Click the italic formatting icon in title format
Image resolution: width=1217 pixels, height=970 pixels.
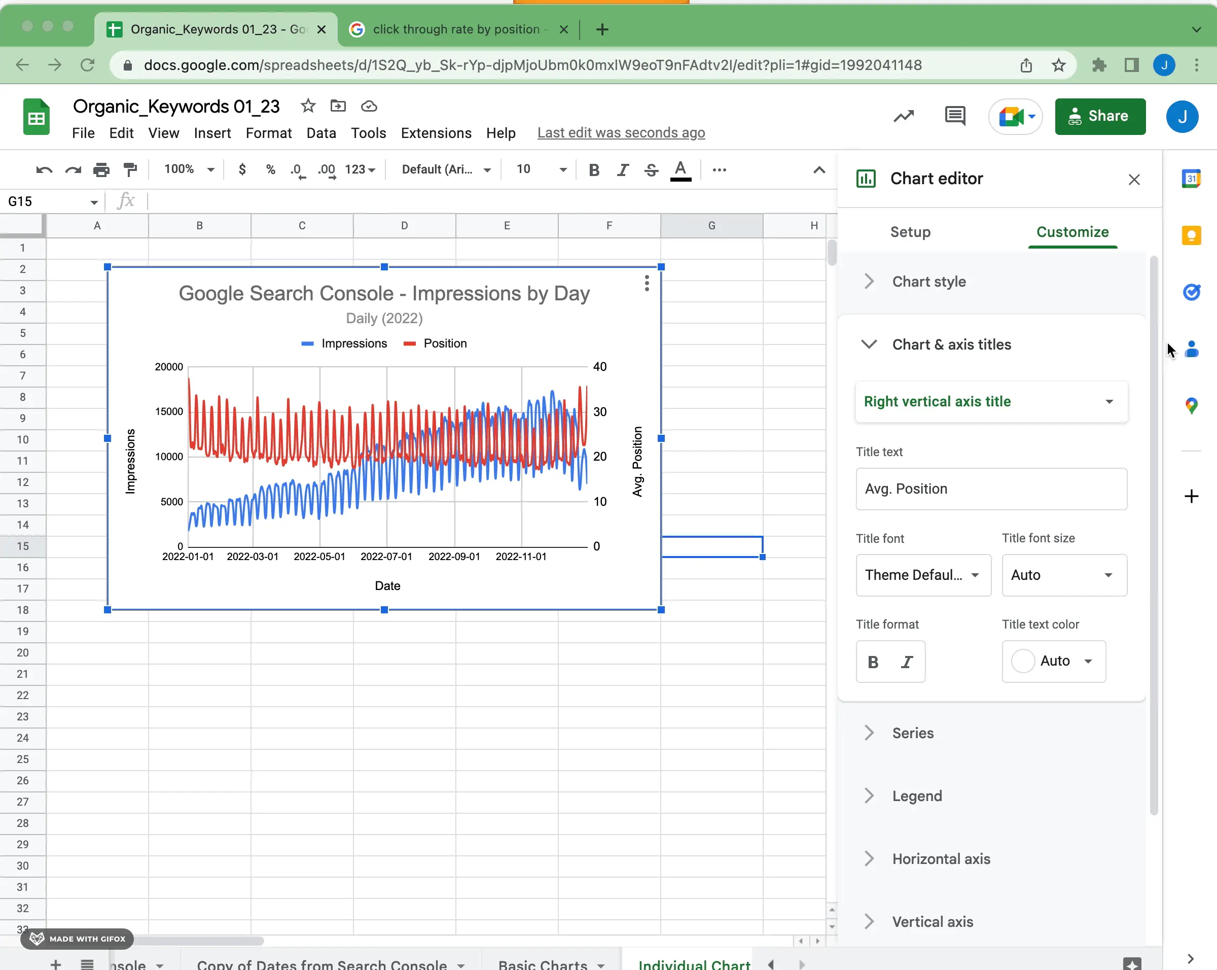[x=905, y=661]
